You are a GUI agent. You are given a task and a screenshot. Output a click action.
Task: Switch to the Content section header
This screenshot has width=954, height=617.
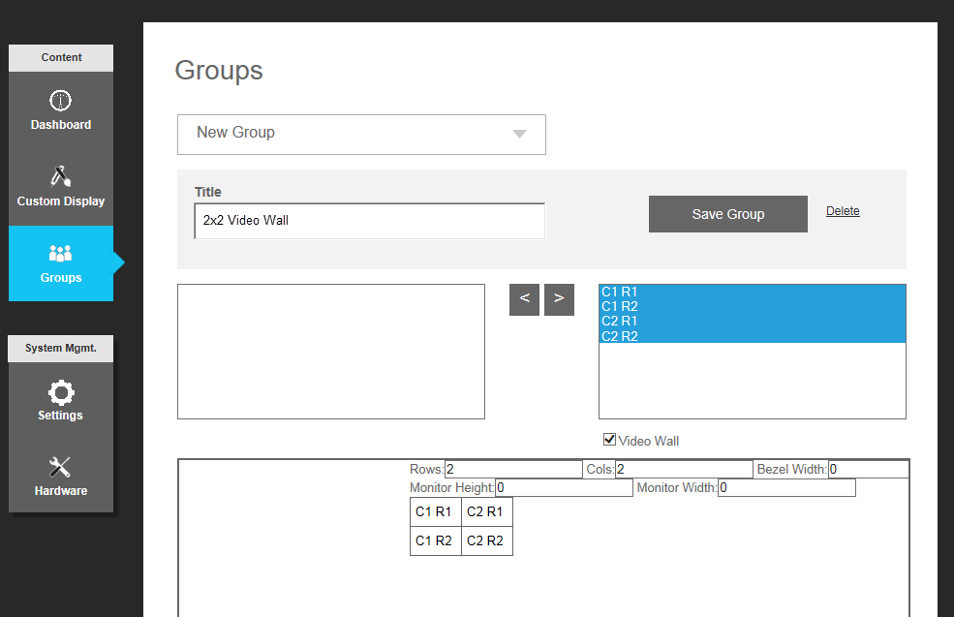60,57
